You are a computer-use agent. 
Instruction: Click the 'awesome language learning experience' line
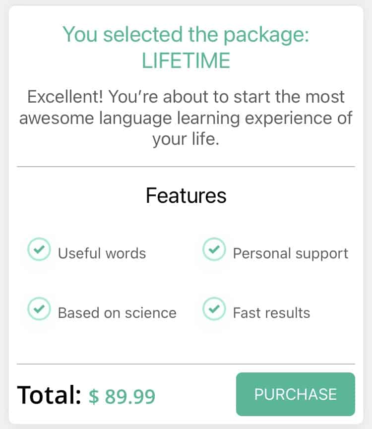point(186,118)
